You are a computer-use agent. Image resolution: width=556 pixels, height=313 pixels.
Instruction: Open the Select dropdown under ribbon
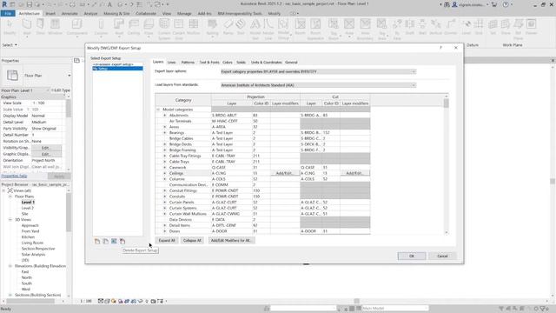10,45
